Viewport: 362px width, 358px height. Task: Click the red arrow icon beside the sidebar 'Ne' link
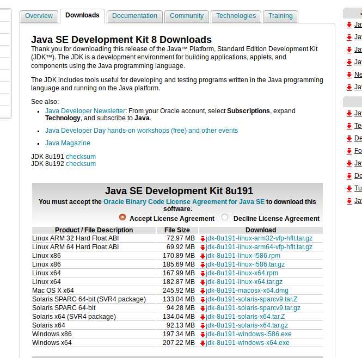[x=349, y=75]
